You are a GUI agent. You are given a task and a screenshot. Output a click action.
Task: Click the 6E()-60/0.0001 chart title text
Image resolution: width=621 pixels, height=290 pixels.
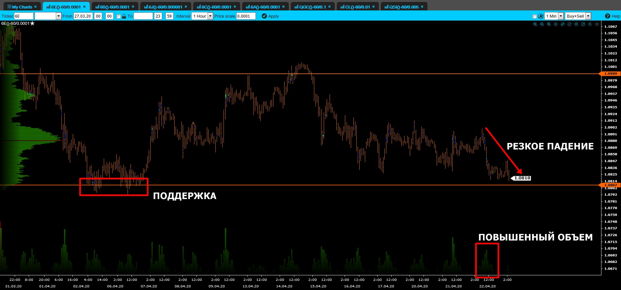coord(15,23)
